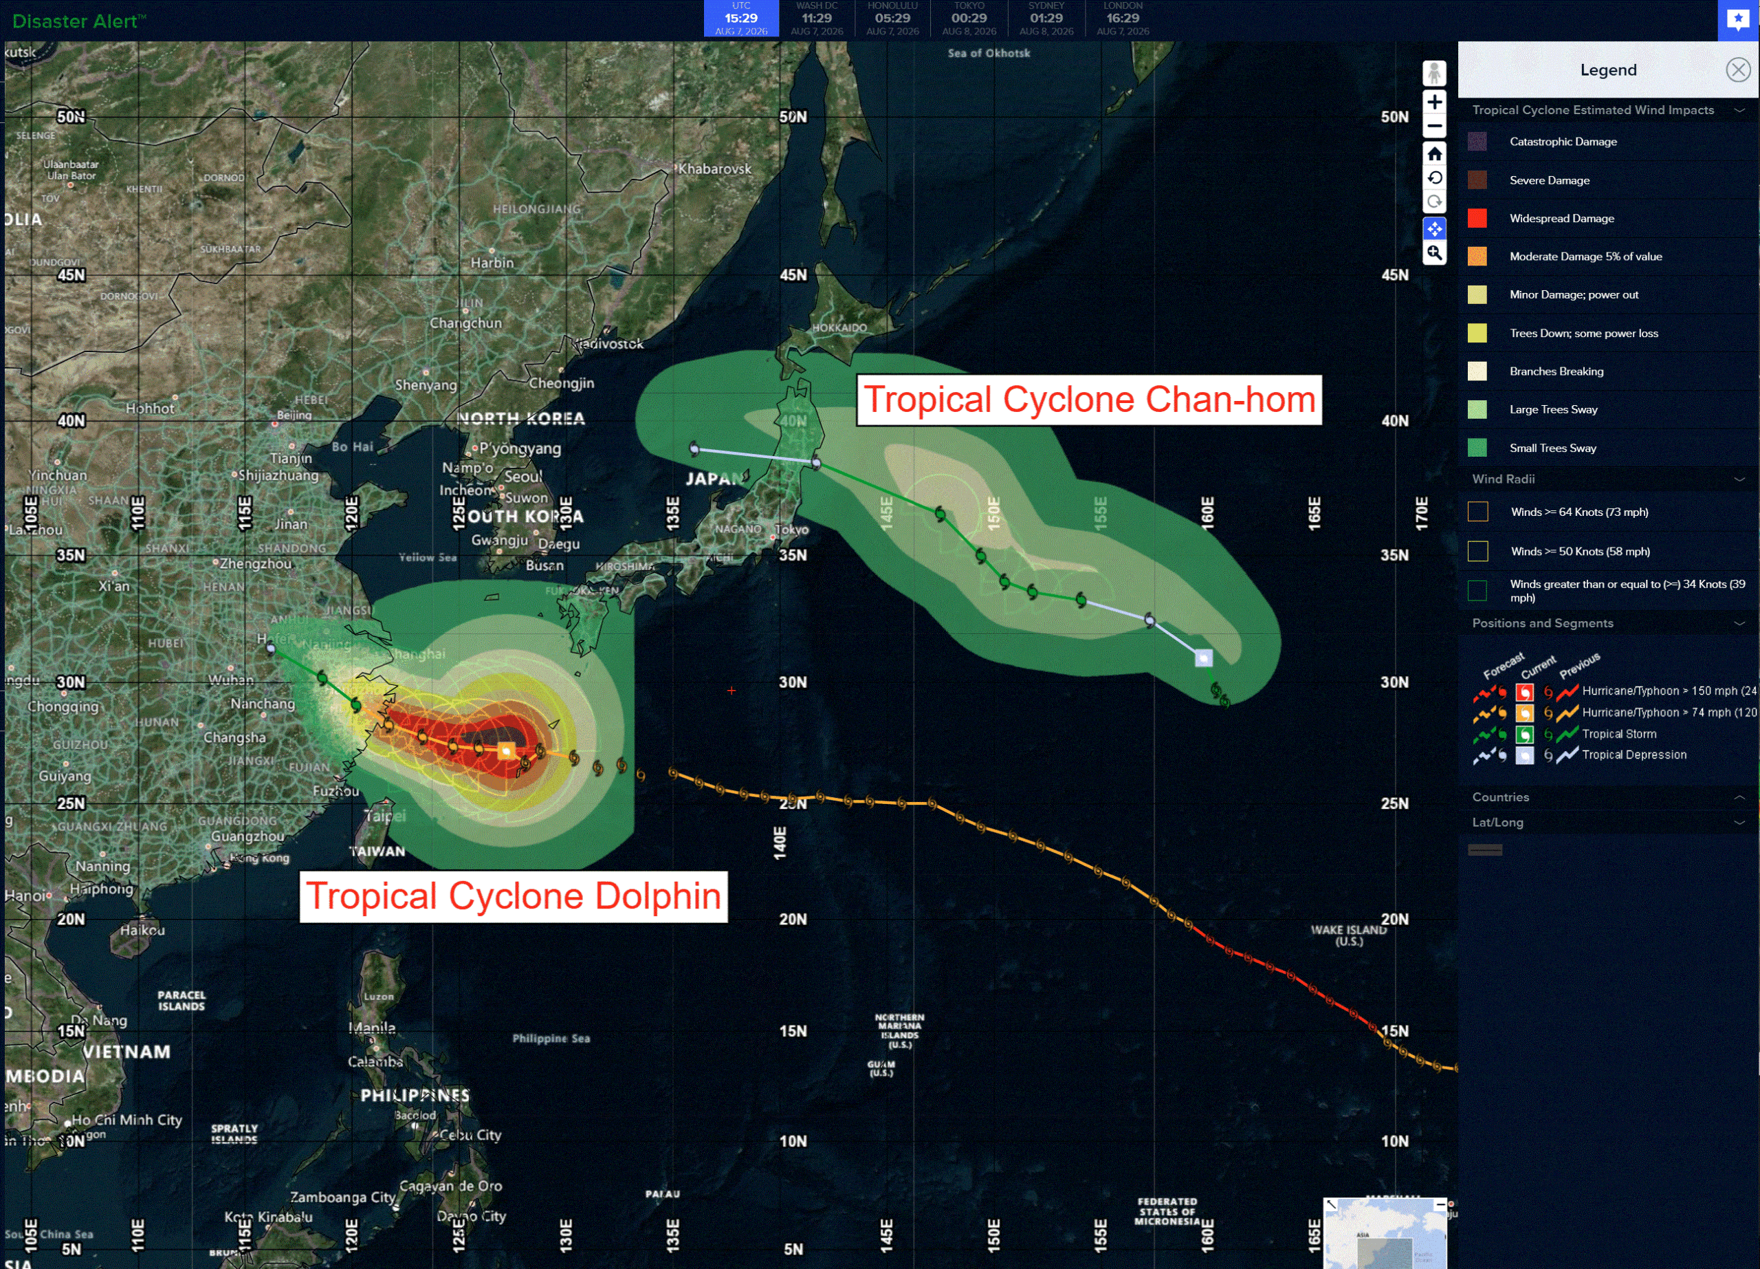
Task: Expand the Countries legend section
Action: (1739, 797)
